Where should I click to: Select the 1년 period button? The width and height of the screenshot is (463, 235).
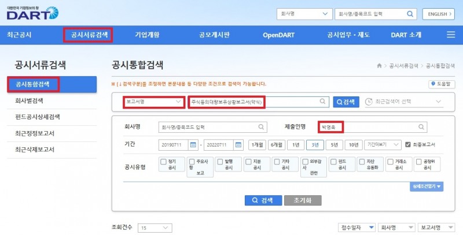pos(296,144)
